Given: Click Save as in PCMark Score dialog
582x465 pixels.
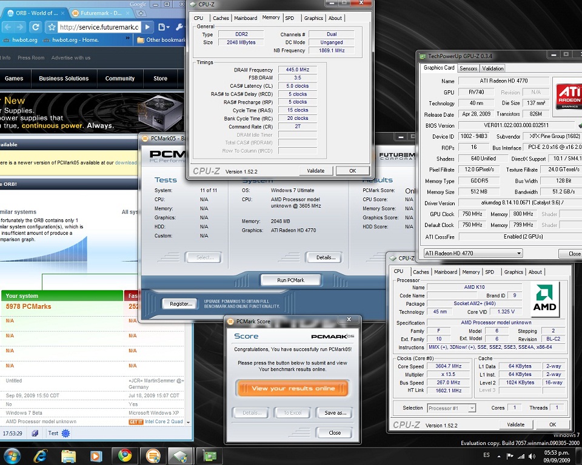Looking at the screenshot, I should pyautogui.click(x=335, y=413).
